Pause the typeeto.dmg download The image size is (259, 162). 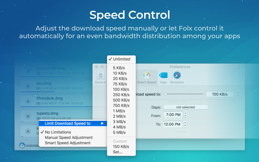tap(28, 116)
